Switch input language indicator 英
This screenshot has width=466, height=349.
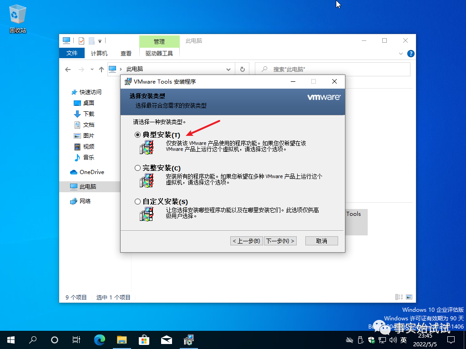click(403, 340)
